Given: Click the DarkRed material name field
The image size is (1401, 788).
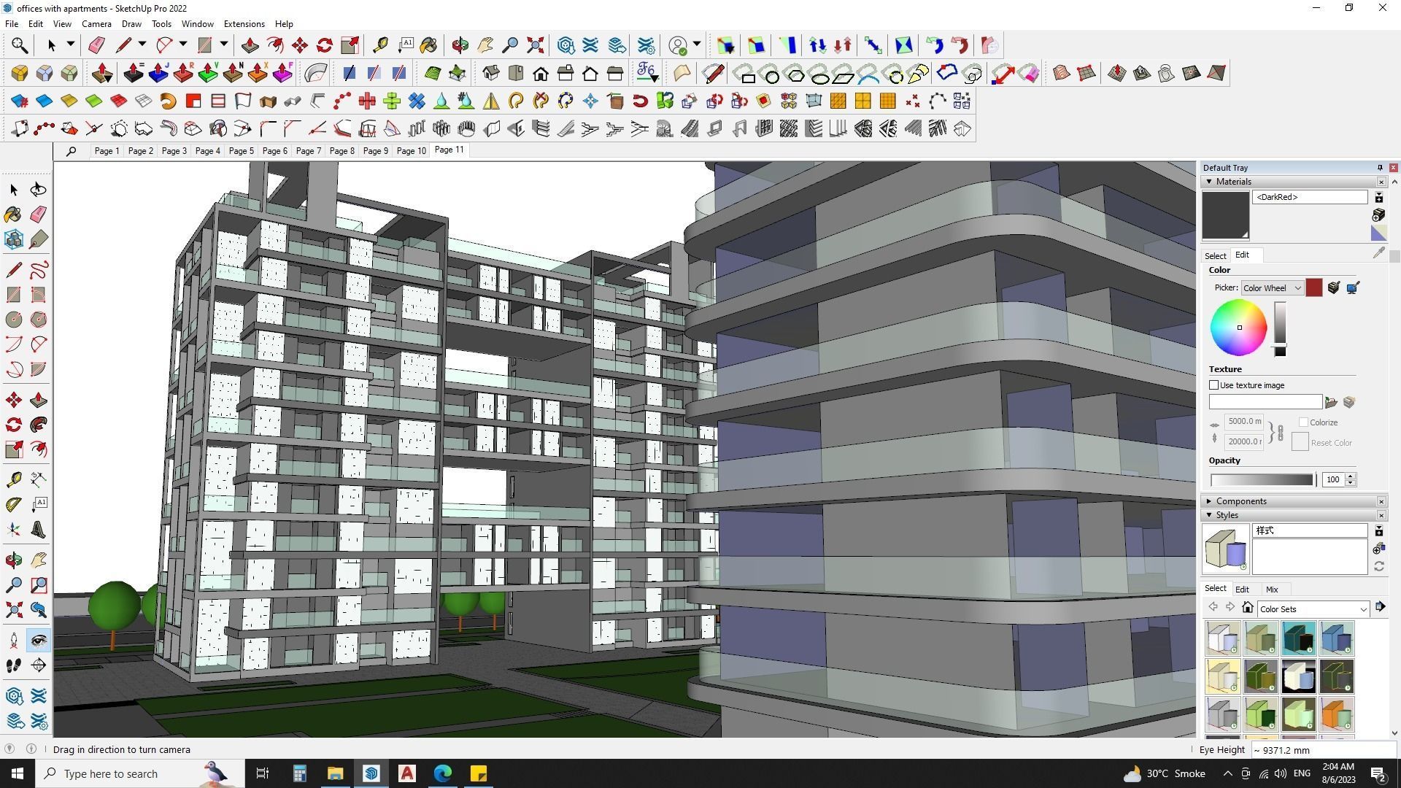Looking at the screenshot, I should pyautogui.click(x=1310, y=198).
